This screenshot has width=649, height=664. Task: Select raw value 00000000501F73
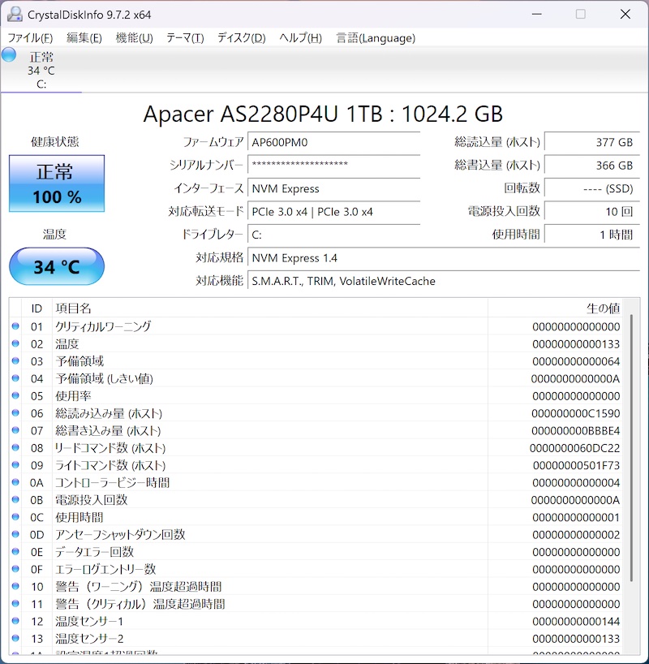pyautogui.click(x=576, y=465)
